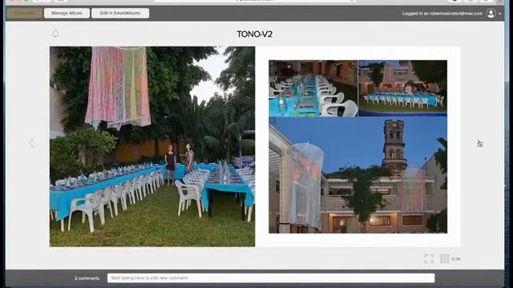Open Edit in SmartAlbums
The image size is (513, 288).
click(120, 13)
